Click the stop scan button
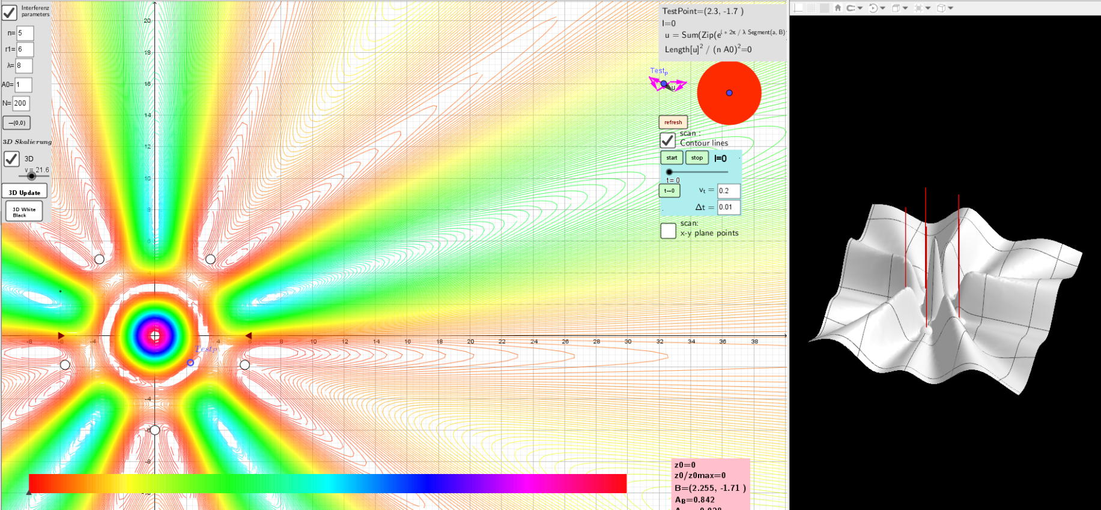1101x510 pixels. coord(697,158)
